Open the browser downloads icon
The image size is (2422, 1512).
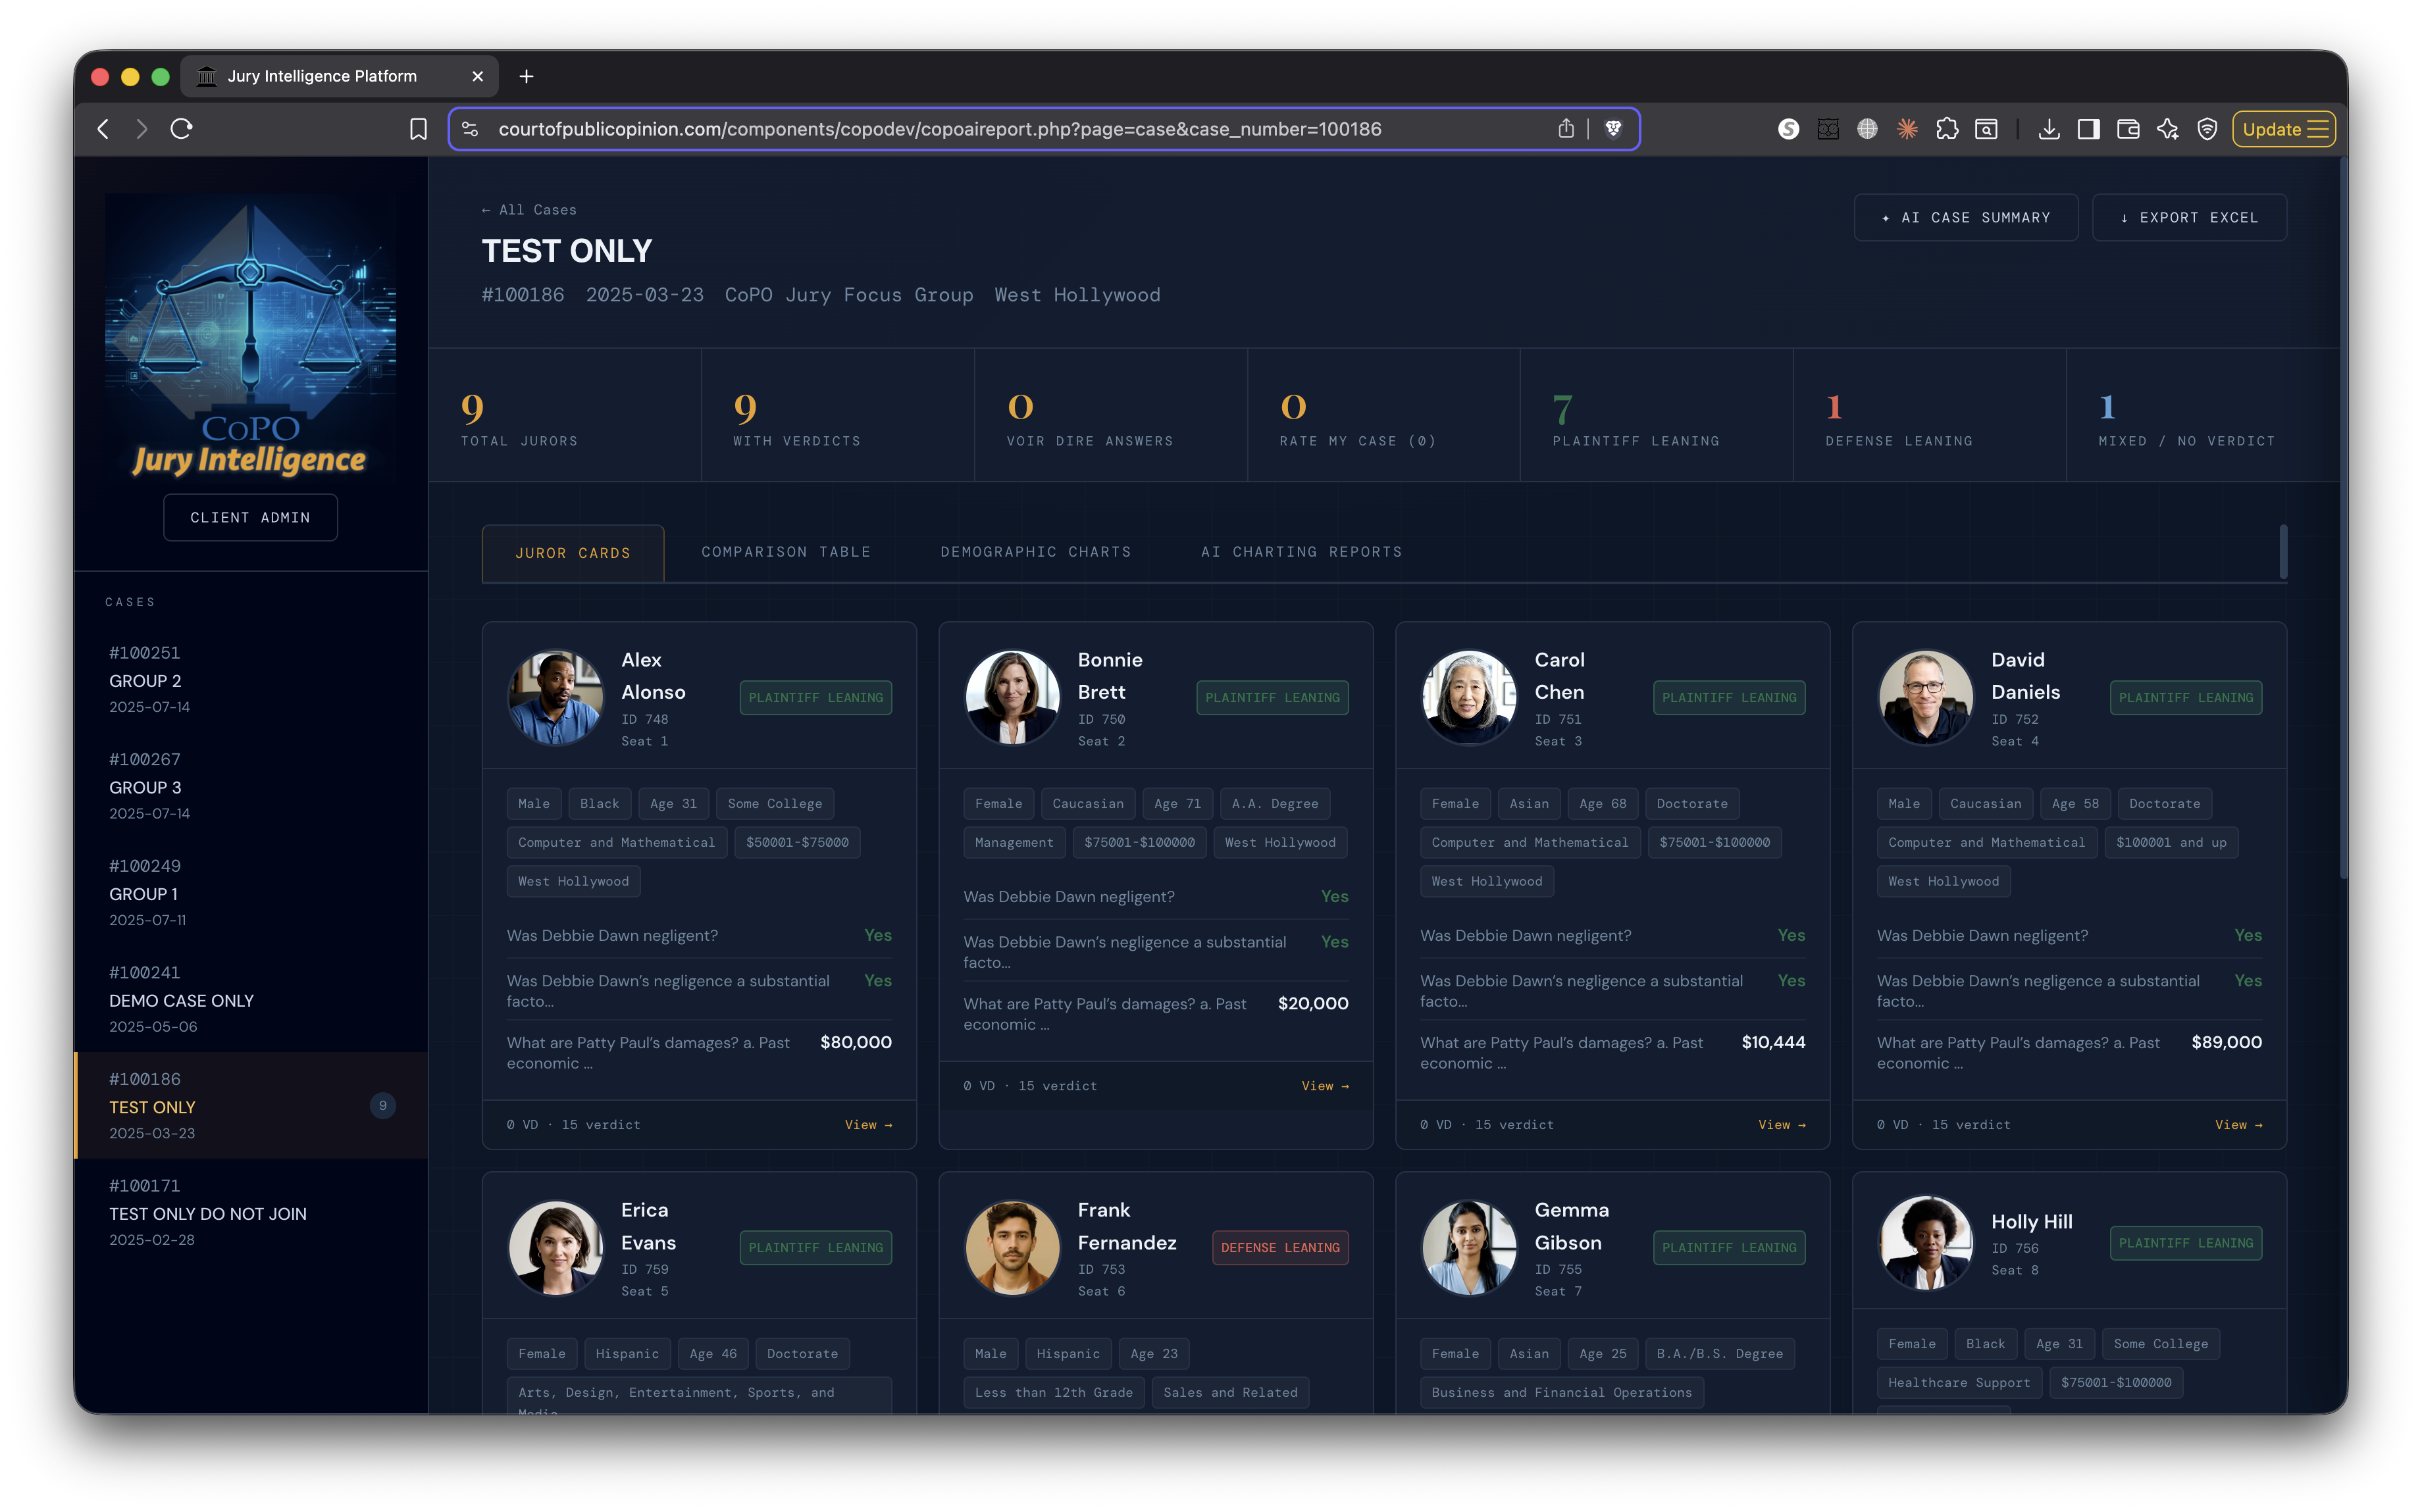click(2048, 129)
